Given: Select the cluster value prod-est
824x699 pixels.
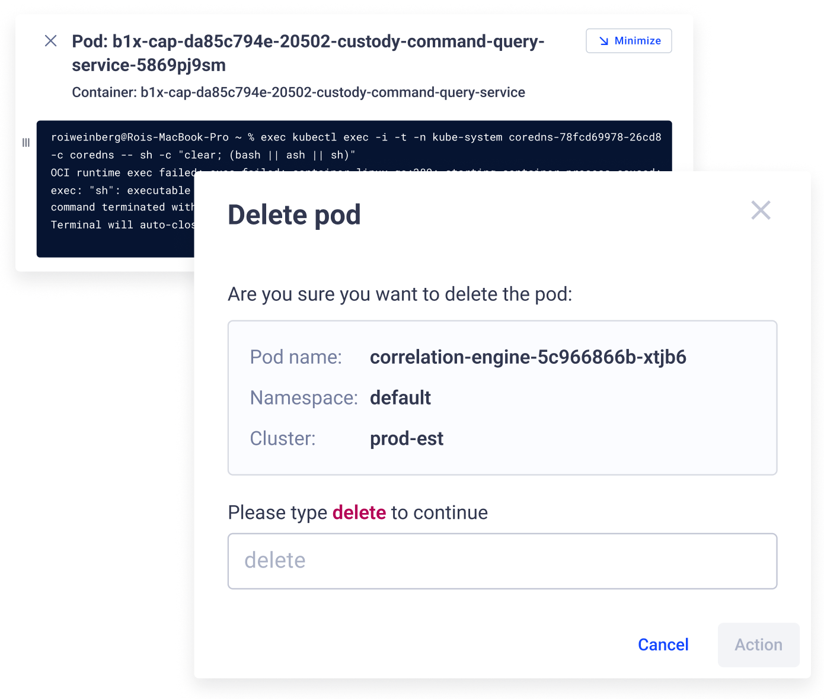Looking at the screenshot, I should coord(407,438).
